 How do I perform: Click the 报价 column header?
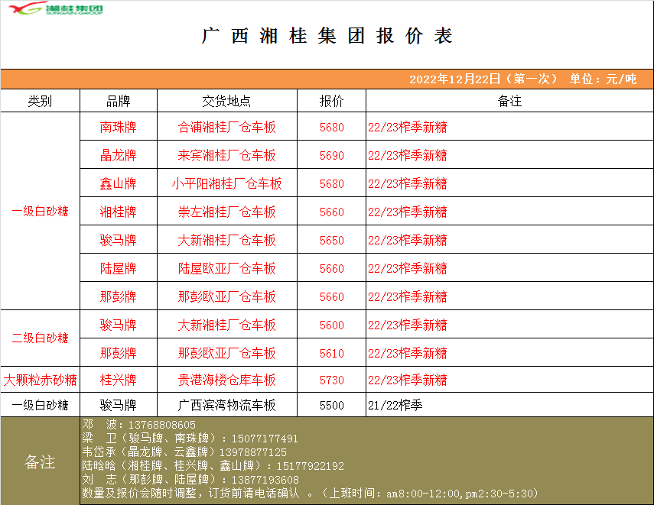[x=331, y=101]
